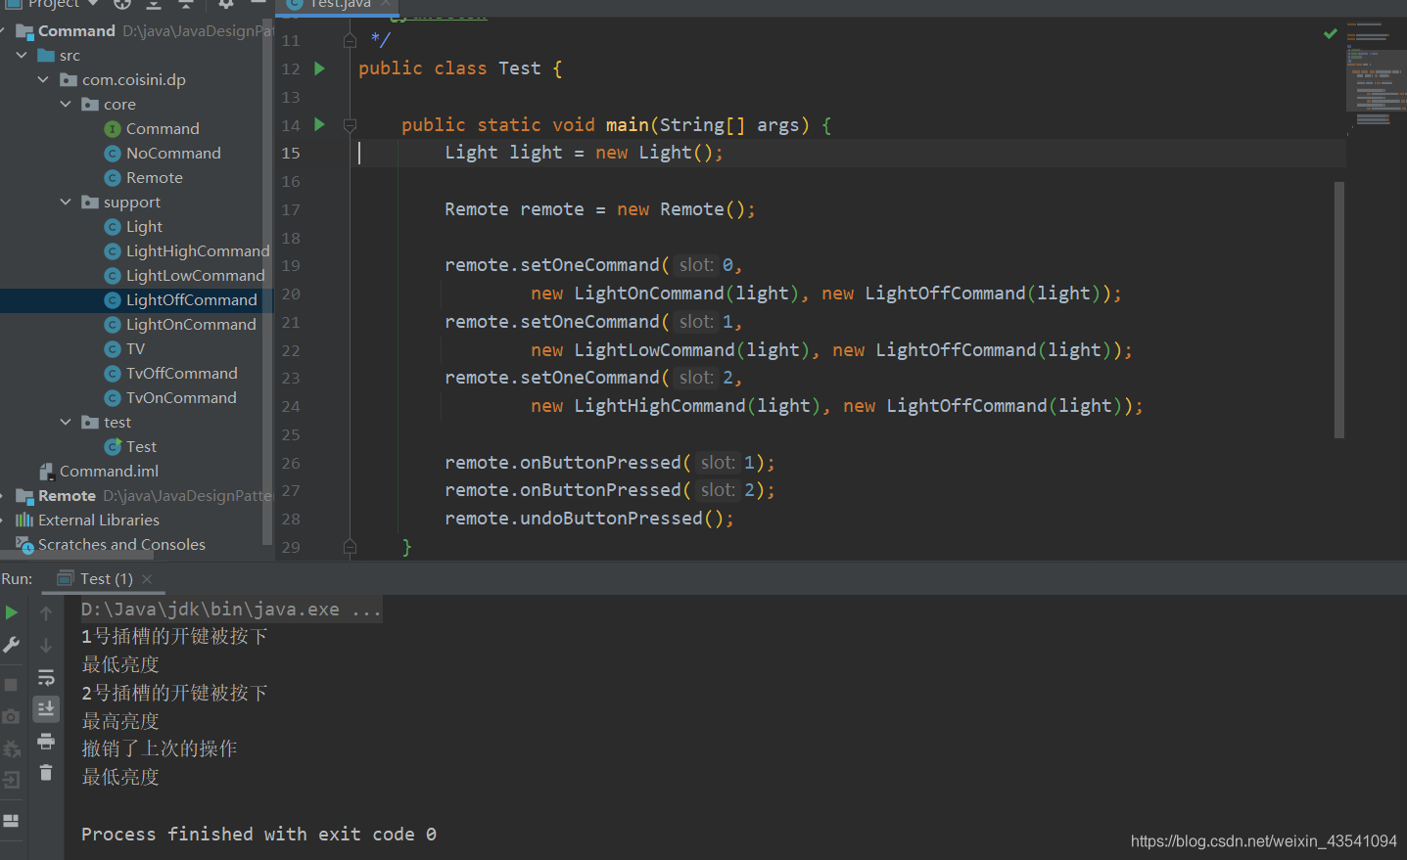Run main method from line 14 gutter arrow

(x=319, y=124)
